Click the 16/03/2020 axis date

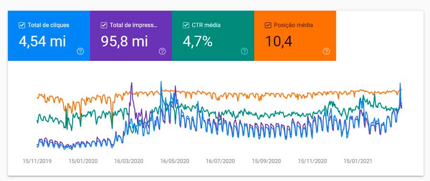(x=129, y=161)
